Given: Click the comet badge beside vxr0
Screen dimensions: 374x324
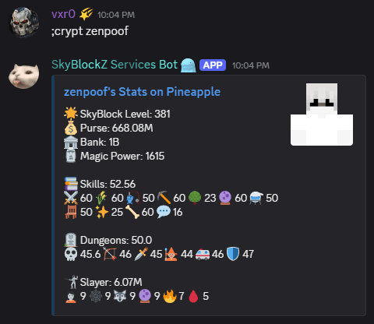Looking at the screenshot, I should 86,14.
